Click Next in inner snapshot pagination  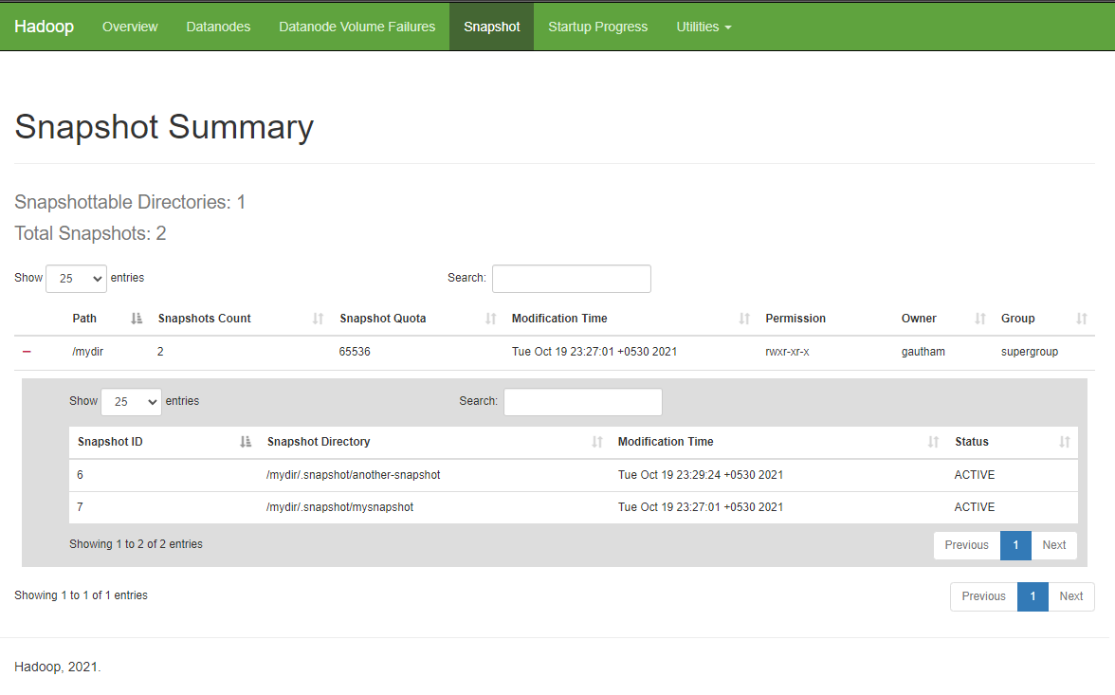pyautogui.click(x=1054, y=545)
